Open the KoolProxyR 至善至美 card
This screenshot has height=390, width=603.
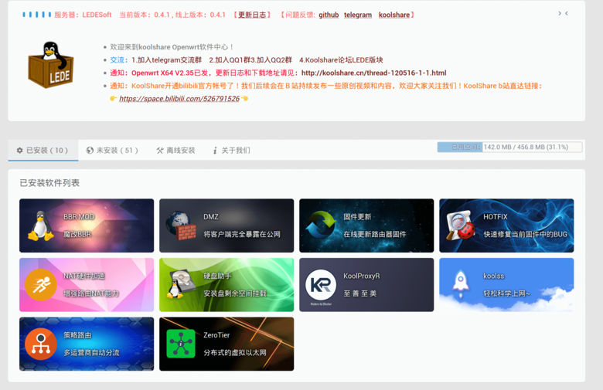pos(366,285)
